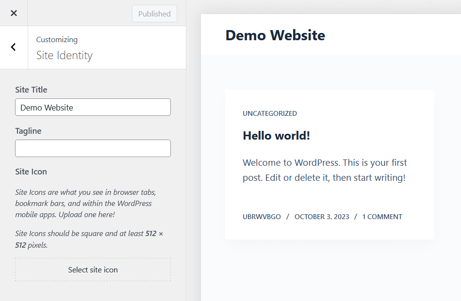
Task: Click the Published button
Action: point(154,14)
